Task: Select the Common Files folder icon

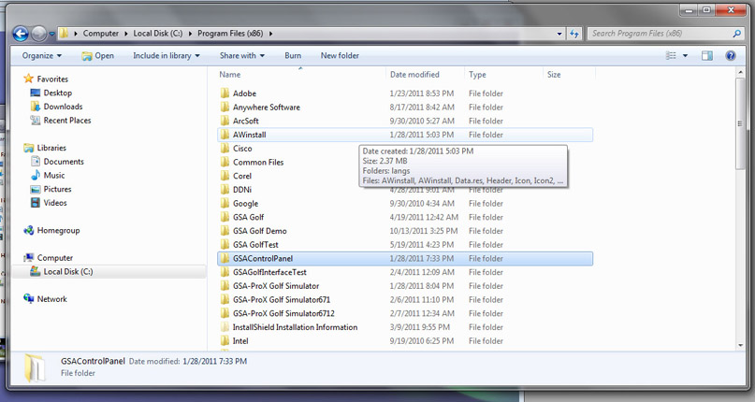Action: 225,163
